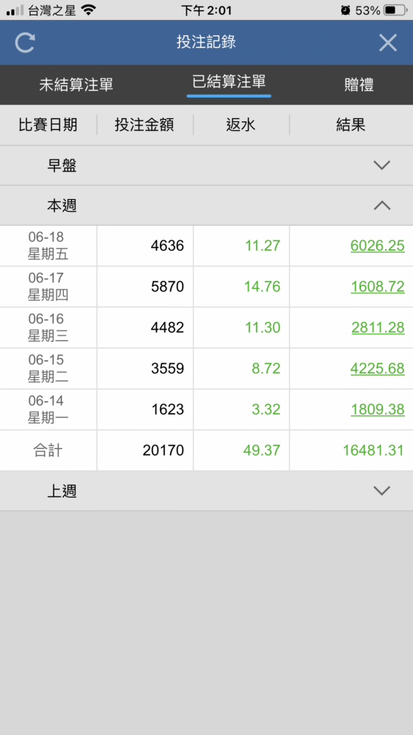
Task: Close the 投注記錄 screen with X
Action: click(388, 43)
